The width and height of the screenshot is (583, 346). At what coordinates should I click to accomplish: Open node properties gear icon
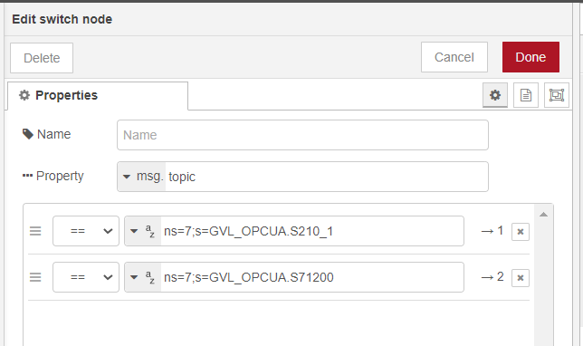click(x=495, y=95)
